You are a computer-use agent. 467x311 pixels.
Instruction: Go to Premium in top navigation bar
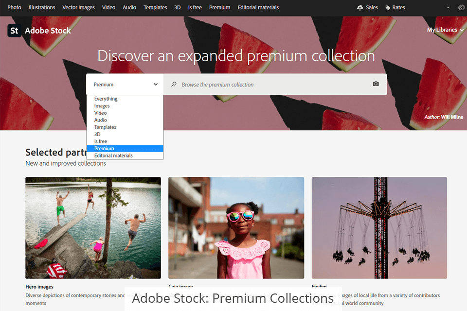click(x=219, y=7)
